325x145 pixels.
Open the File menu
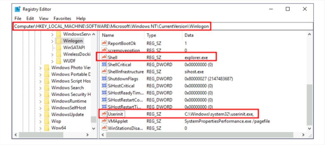(x=18, y=18)
